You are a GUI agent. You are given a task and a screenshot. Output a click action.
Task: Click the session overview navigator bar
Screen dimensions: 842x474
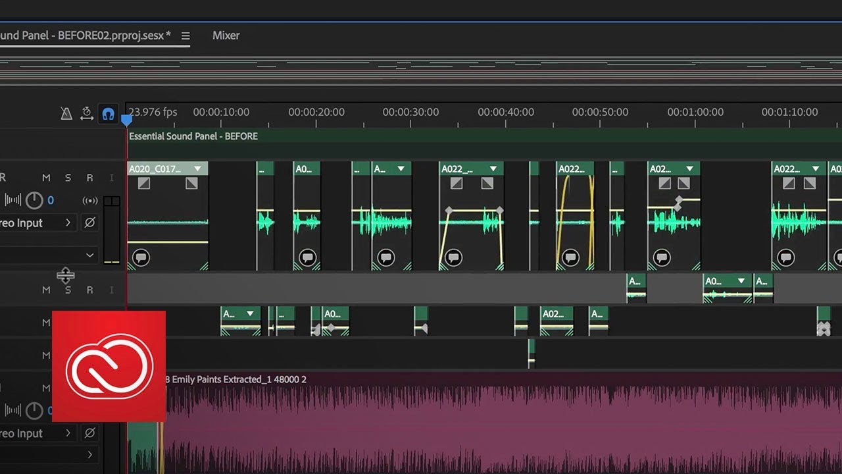pos(421,71)
